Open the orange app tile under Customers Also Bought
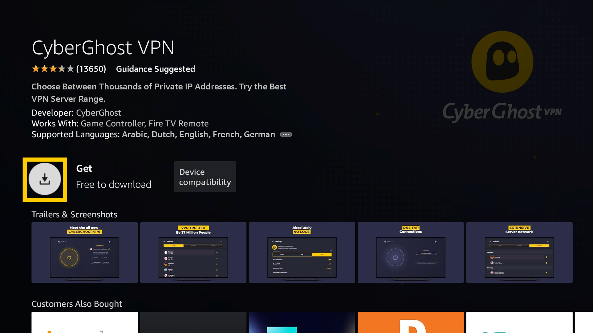593x333 pixels. [x=411, y=322]
